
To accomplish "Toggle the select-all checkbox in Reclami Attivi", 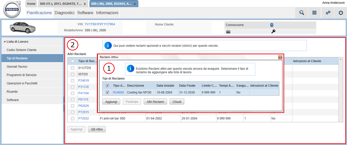I will [x=107, y=86].
